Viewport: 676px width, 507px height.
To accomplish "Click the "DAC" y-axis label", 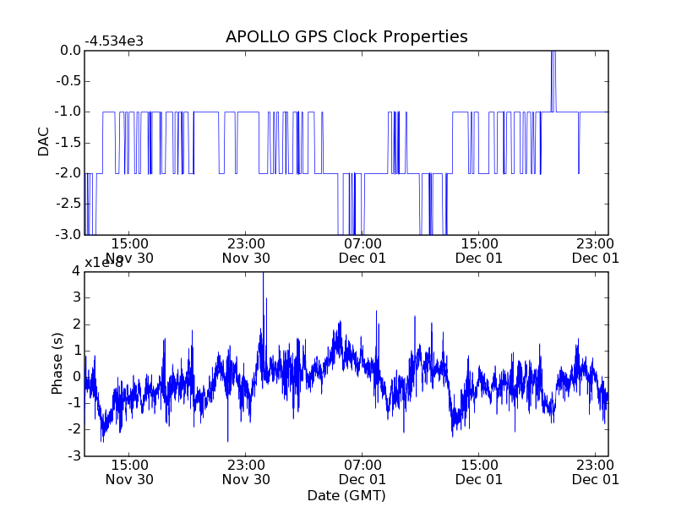I will point(44,142).
